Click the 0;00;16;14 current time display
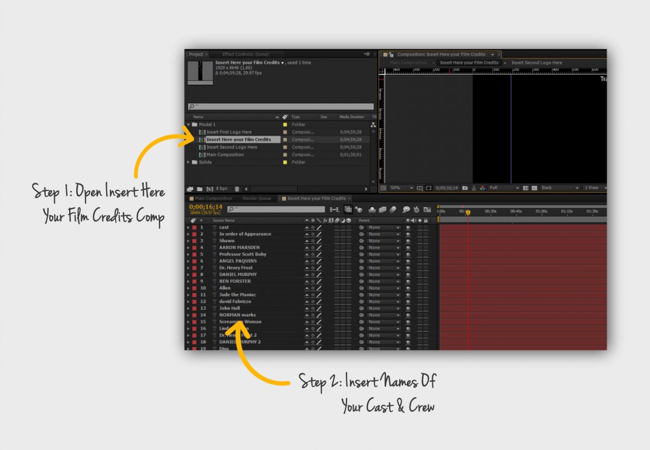Viewport: 650px width, 450px height. coord(206,207)
